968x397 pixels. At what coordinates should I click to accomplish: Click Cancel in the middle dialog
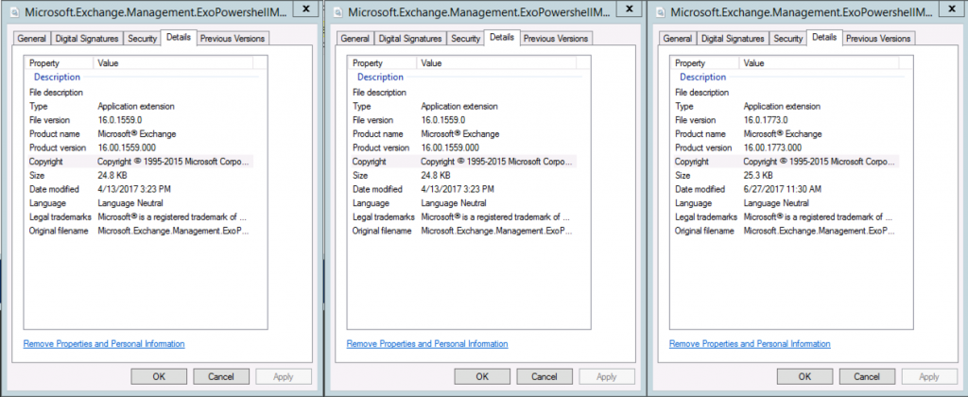(x=544, y=376)
